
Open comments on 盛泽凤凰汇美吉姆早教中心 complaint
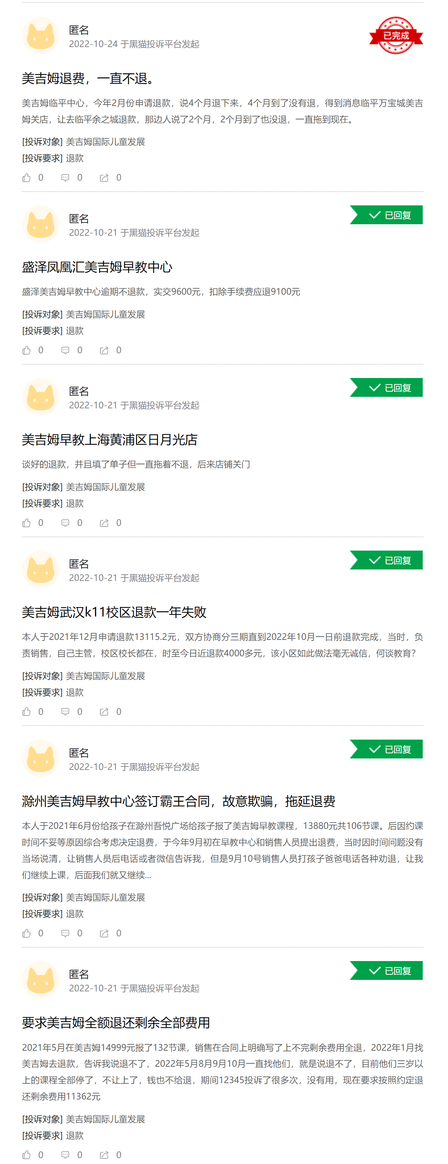[65, 350]
